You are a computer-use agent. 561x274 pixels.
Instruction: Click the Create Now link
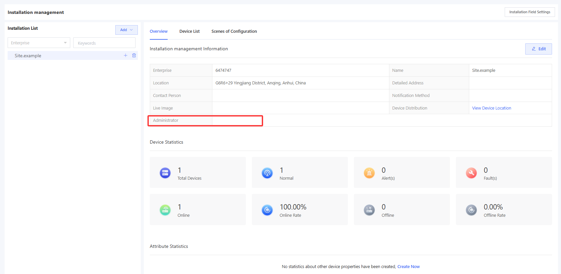408,267
